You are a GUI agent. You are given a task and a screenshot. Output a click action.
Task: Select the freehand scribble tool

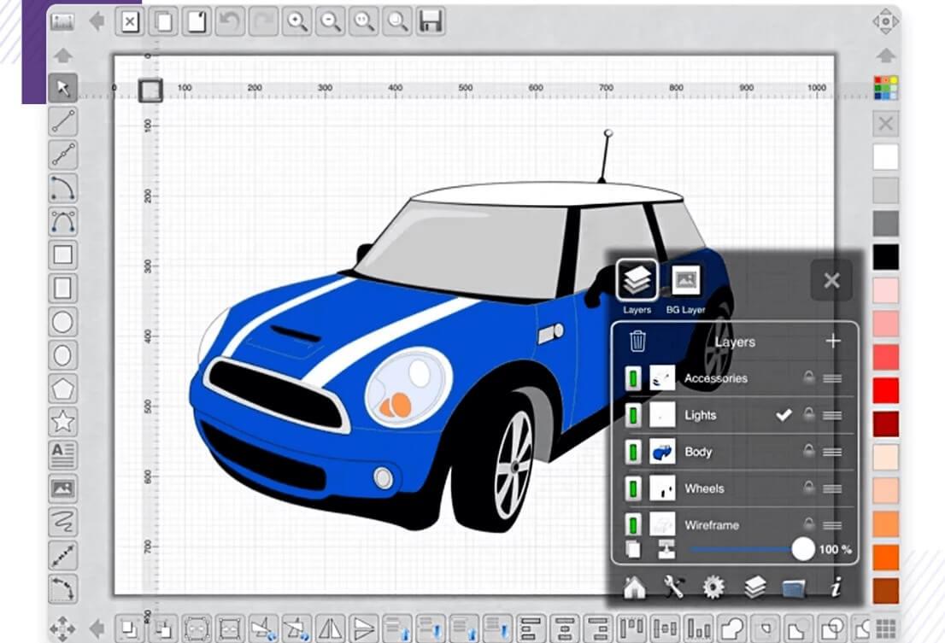62,522
